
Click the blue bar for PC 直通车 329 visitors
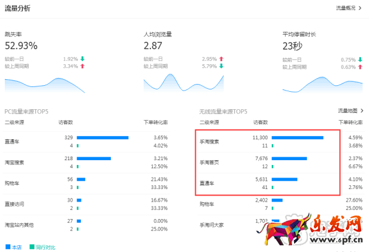point(102,137)
